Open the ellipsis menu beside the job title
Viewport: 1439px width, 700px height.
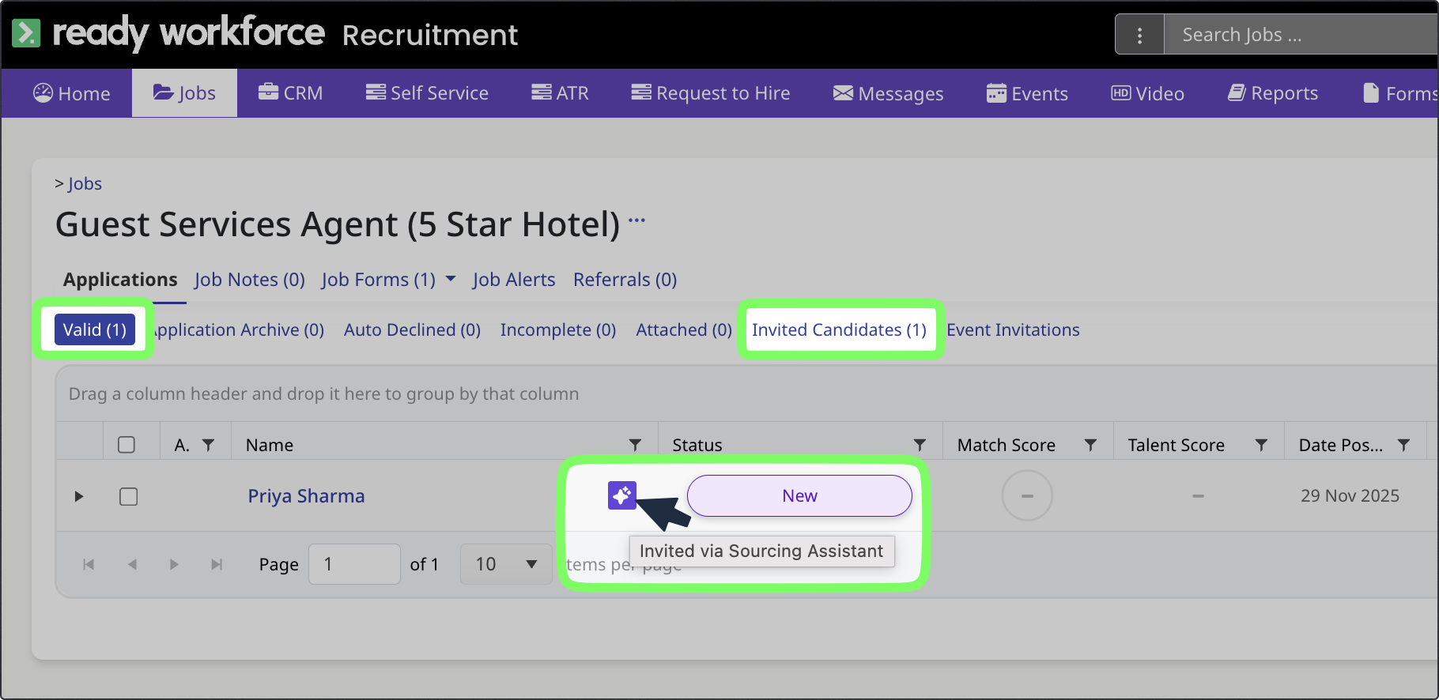tap(637, 220)
